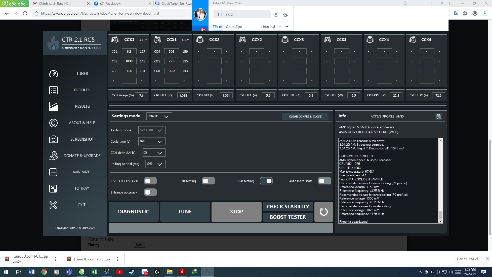The image size is (492, 277).
Task: Click the Windows Start button
Action: 6,272
